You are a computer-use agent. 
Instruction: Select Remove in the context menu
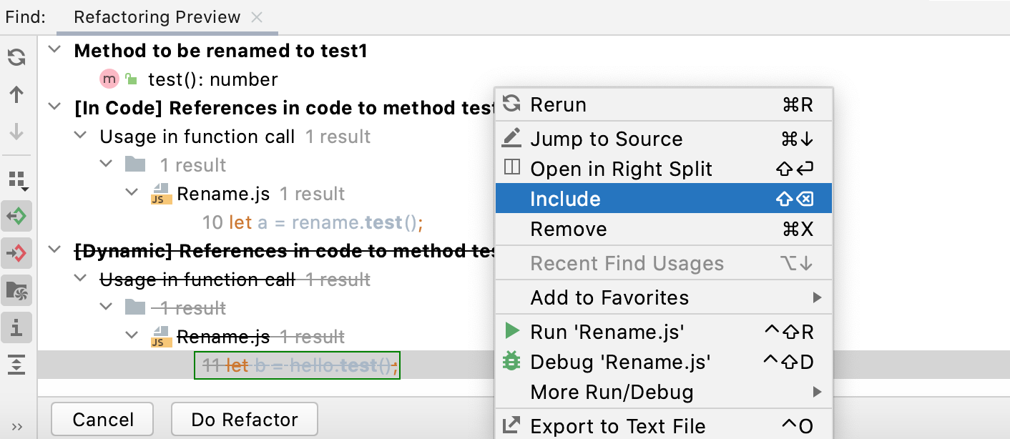click(x=569, y=229)
